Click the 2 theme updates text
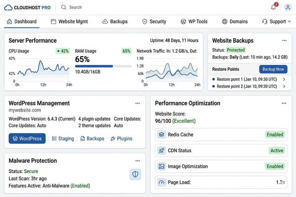 coord(94,126)
